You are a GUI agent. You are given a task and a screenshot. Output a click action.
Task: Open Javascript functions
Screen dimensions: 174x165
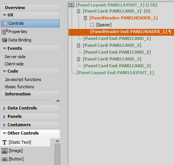point(23,79)
